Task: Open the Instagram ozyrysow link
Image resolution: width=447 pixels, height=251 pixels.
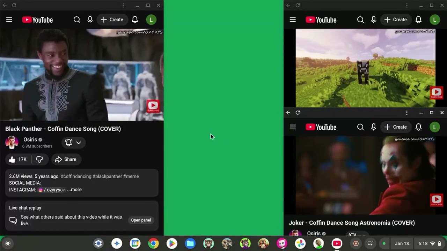Action: [52, 190]
